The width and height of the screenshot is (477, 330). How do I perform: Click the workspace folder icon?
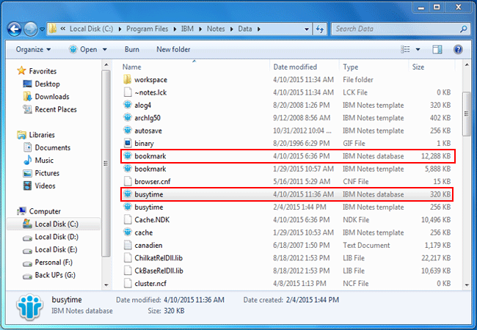pyautogui.click(x=128, y=80)
